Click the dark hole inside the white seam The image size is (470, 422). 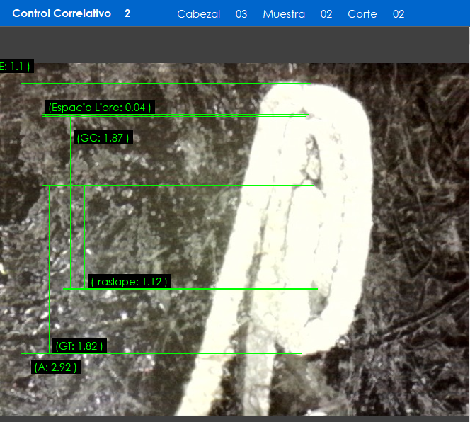[x=313, y=157]
